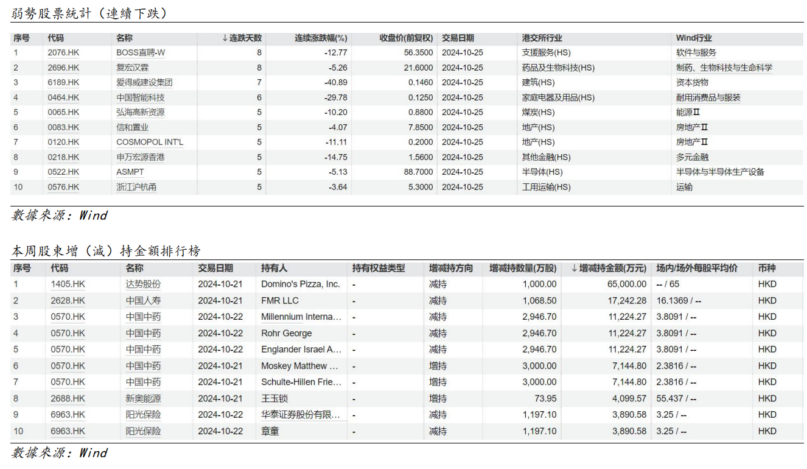Image resolution: width=807 pixels, height=469 pixels.
Task: Open the 中国人寿 stock link
Action: (x=143, y=301)
